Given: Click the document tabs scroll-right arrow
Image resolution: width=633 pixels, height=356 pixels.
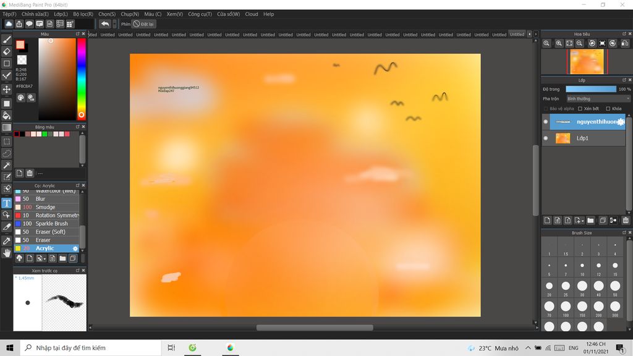Looking at the screenshot, I should pos(536,35).
